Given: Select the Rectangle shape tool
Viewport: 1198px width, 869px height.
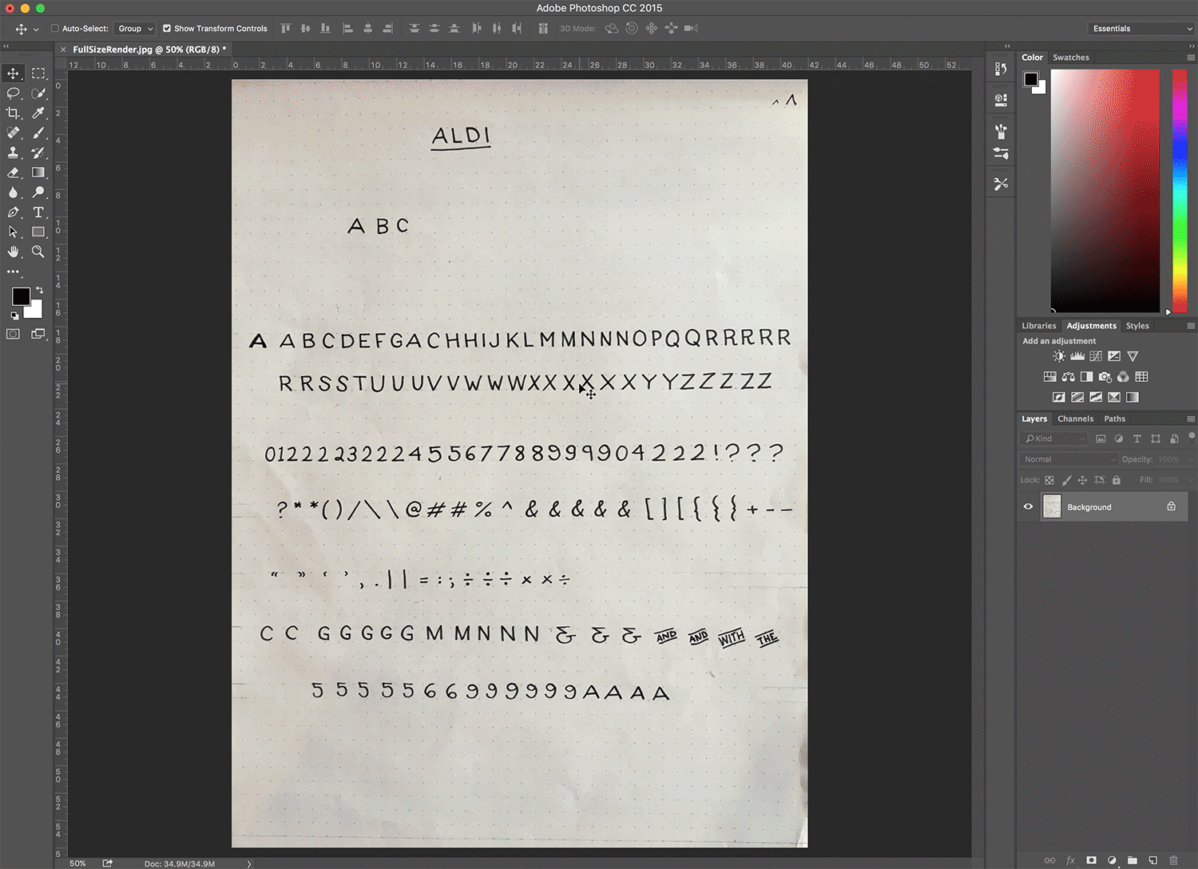Looking at the screenshot, I should click(x=38, y=232).
